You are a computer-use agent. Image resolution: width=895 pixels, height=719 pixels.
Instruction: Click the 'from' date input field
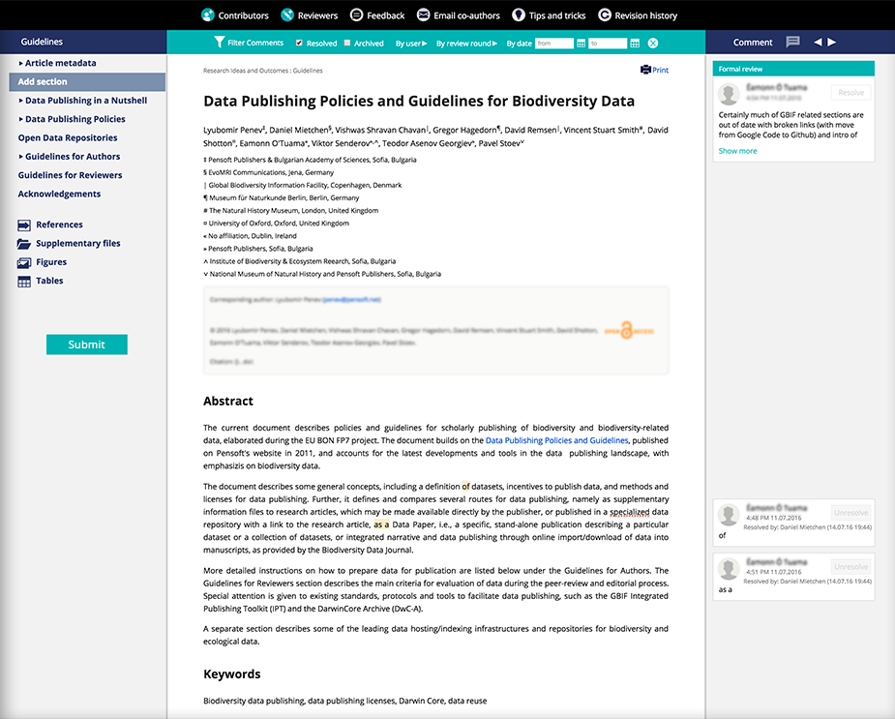click(x=554, y=43)
